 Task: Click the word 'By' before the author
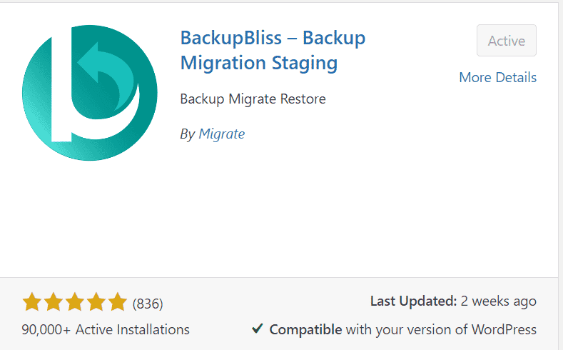point(188,134)
